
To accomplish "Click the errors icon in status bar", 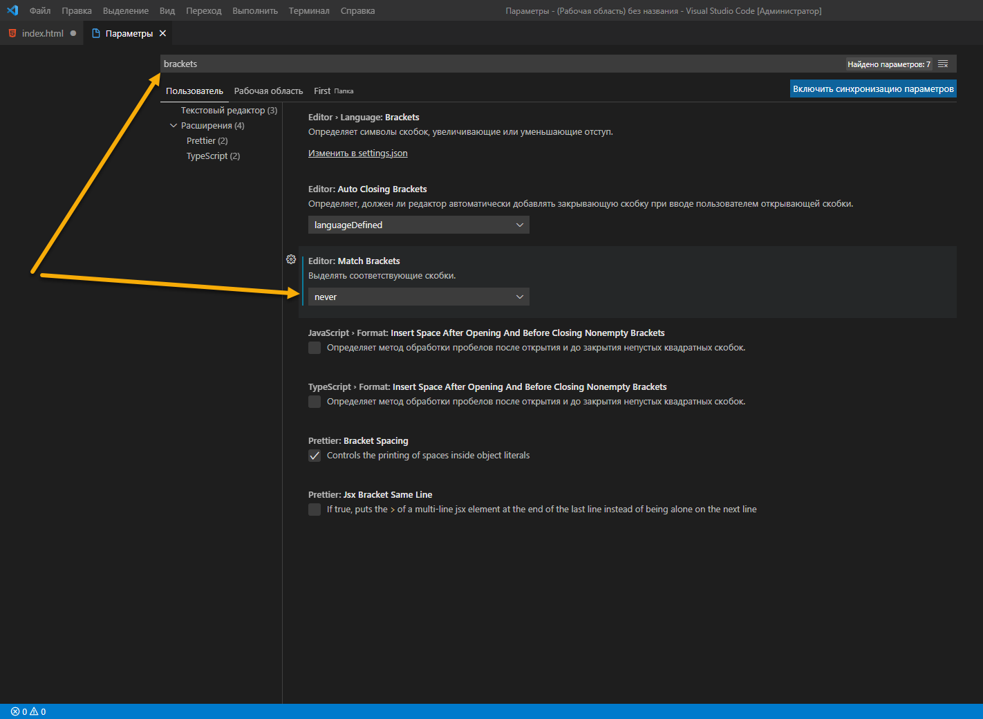I will 15,711.
